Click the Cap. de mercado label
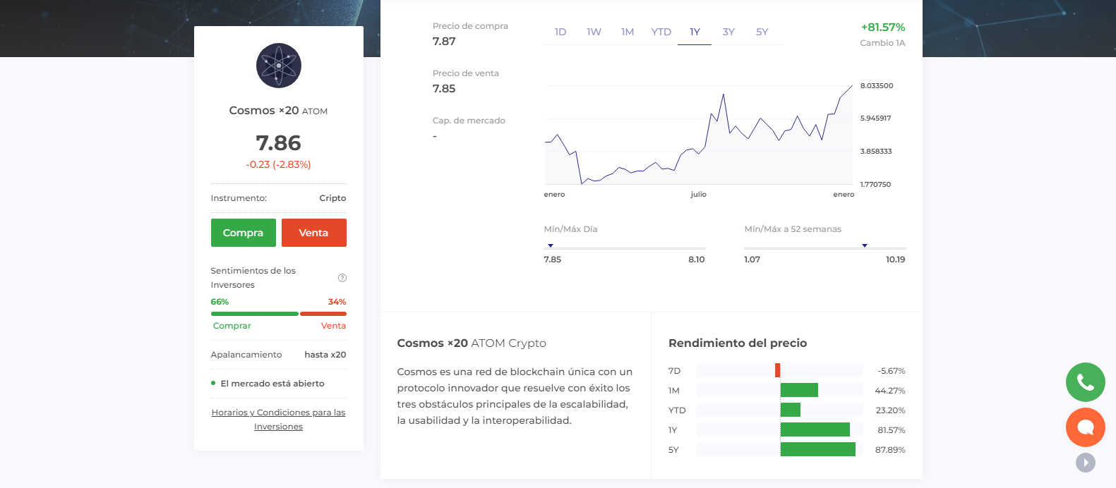Viewport: 1116px width, 488px height. point(469,121)
